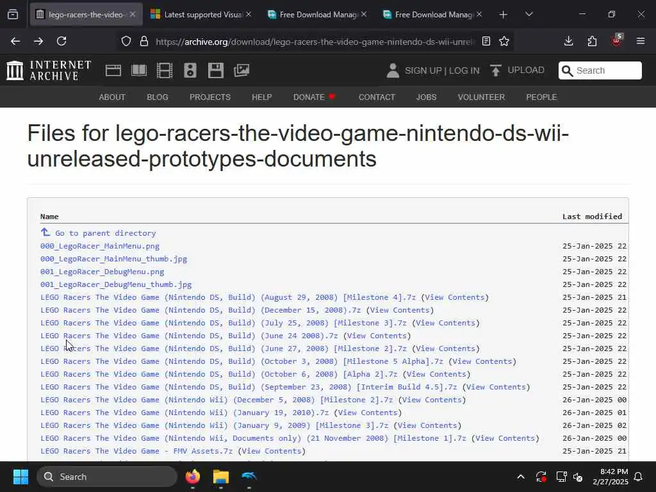656x492 pixels.
Task: Open the HELP menu item
Action: point(262,97)
